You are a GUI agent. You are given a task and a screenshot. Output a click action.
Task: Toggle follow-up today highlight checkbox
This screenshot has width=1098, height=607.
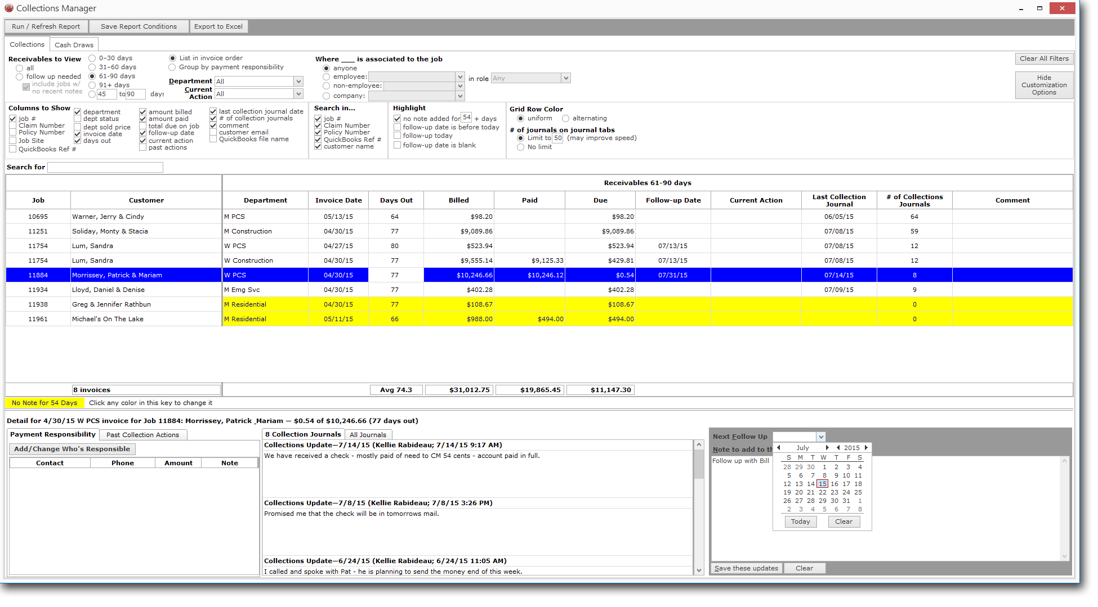pyautogui.click(x=397, y=136)
